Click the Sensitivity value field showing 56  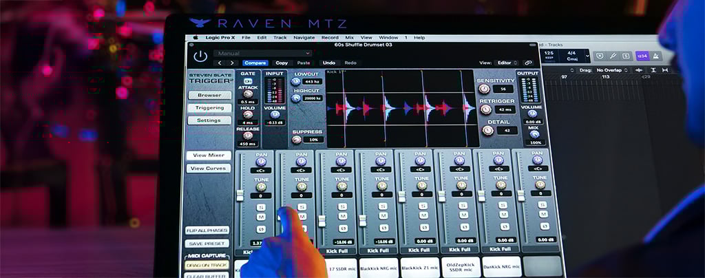pos(503,89)
